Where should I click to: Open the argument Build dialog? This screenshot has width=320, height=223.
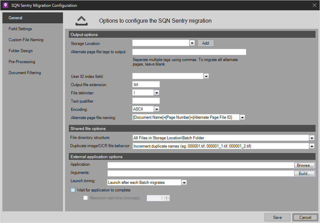point(305,173)
